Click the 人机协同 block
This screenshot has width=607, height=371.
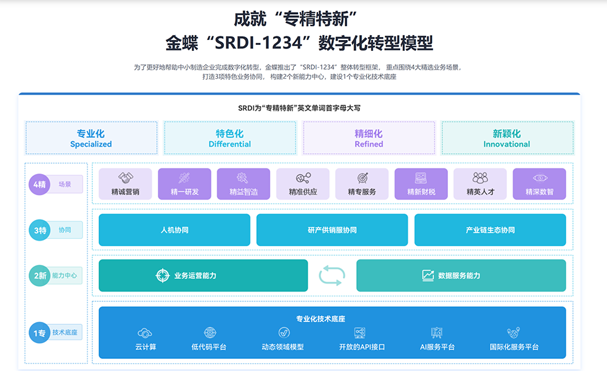(175, 230)
